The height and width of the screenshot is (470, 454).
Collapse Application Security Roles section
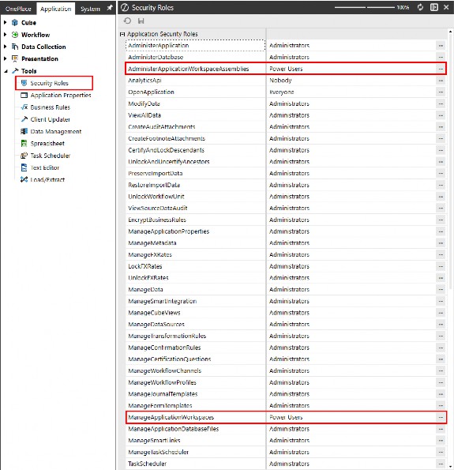coord(122,34)
